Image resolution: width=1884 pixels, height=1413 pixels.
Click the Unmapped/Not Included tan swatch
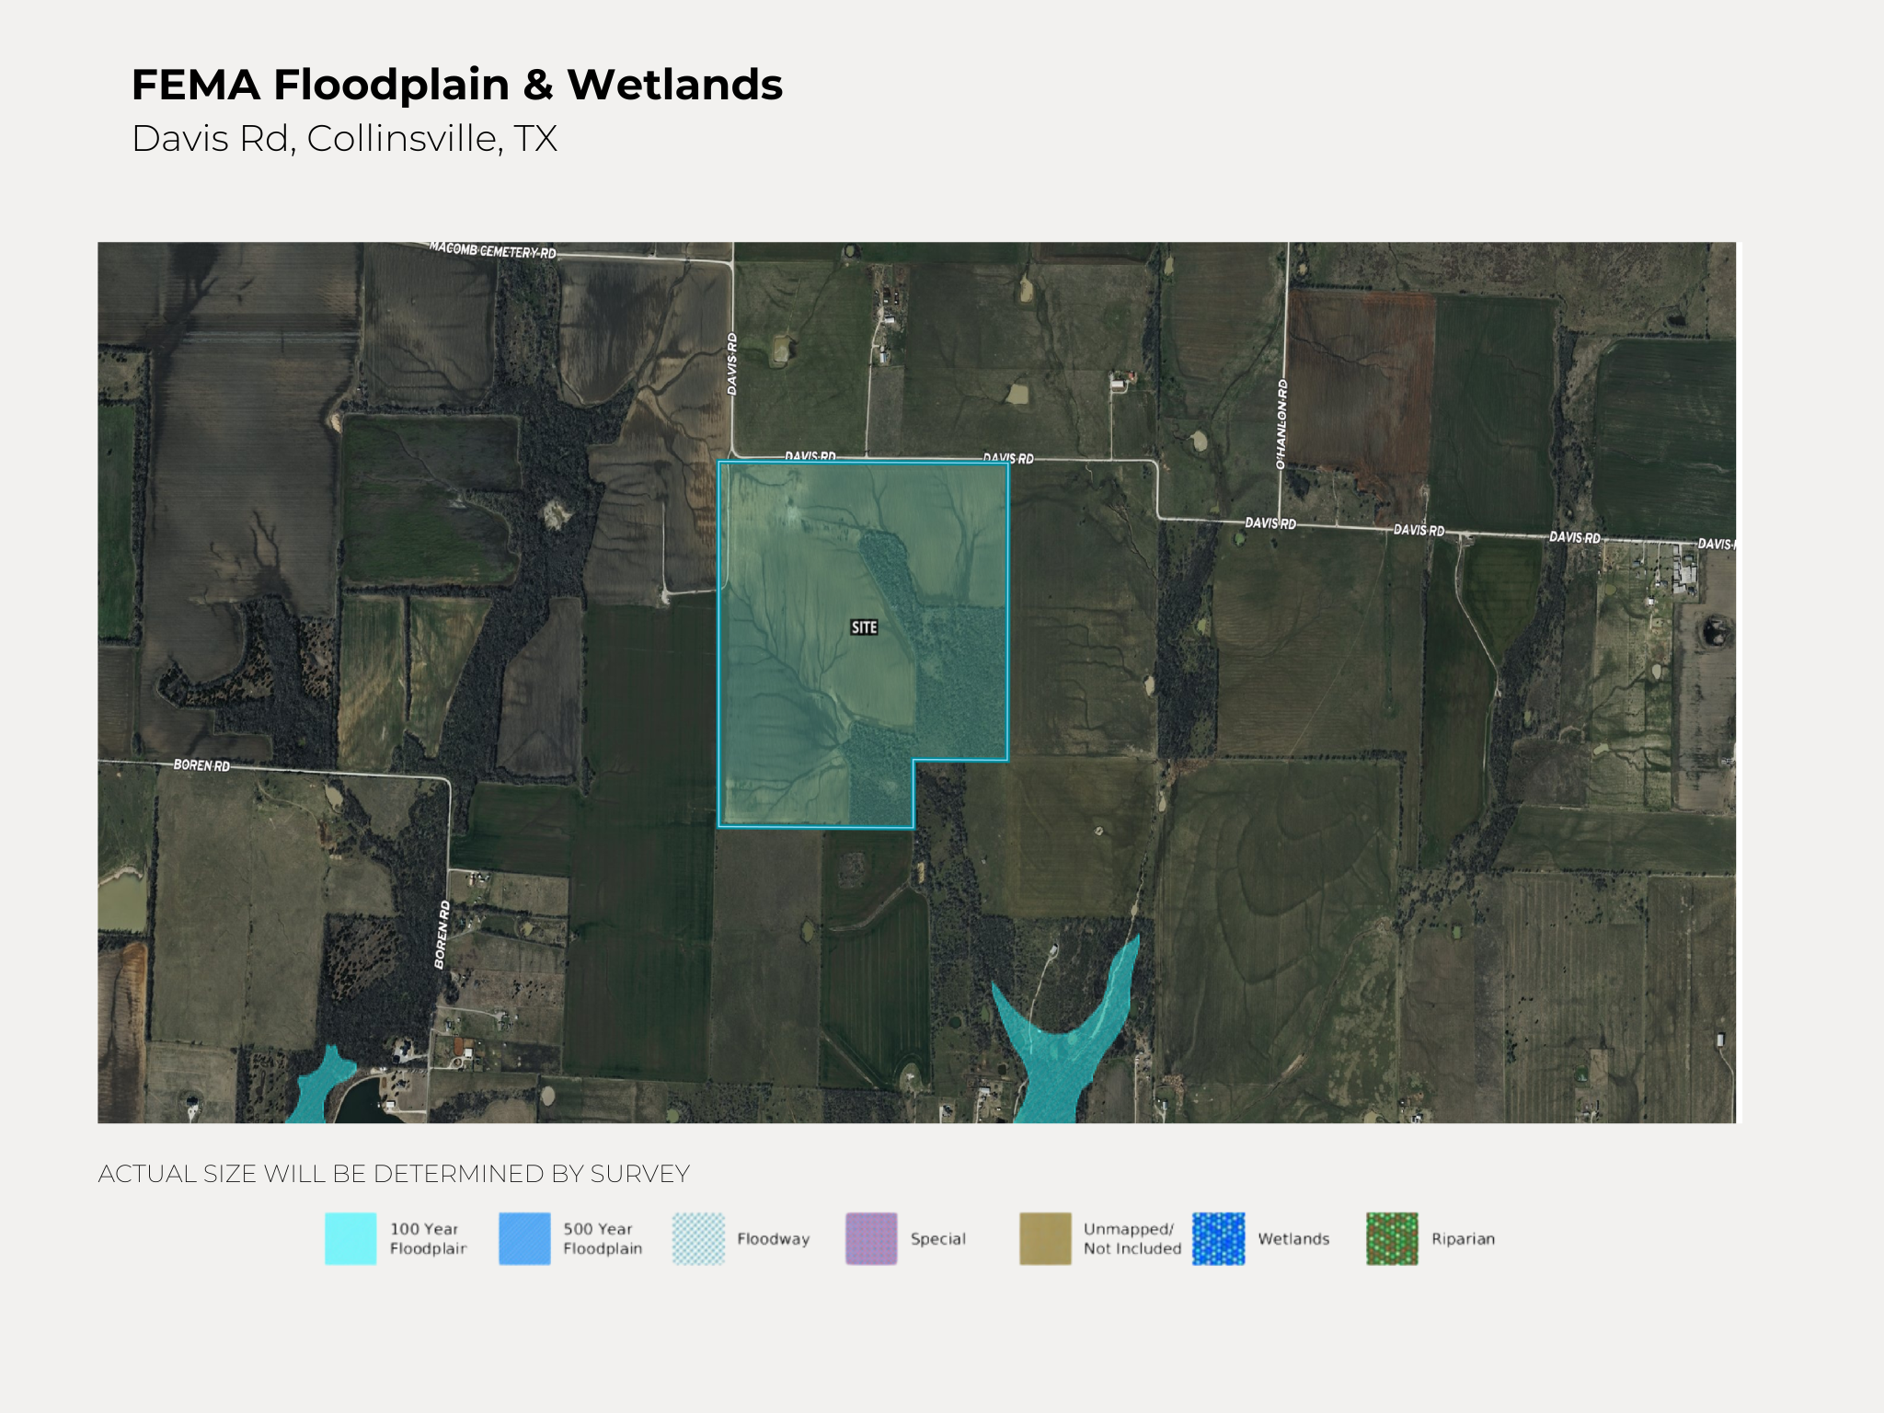click(1045, 1238)
